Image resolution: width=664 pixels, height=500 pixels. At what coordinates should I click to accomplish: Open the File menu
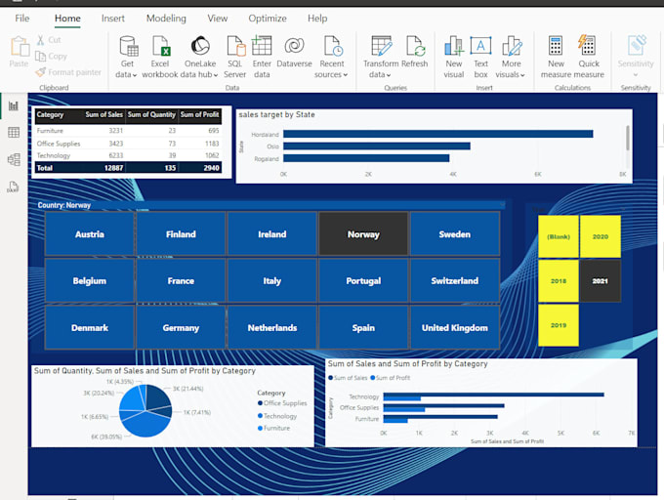[x=22, y=19]
